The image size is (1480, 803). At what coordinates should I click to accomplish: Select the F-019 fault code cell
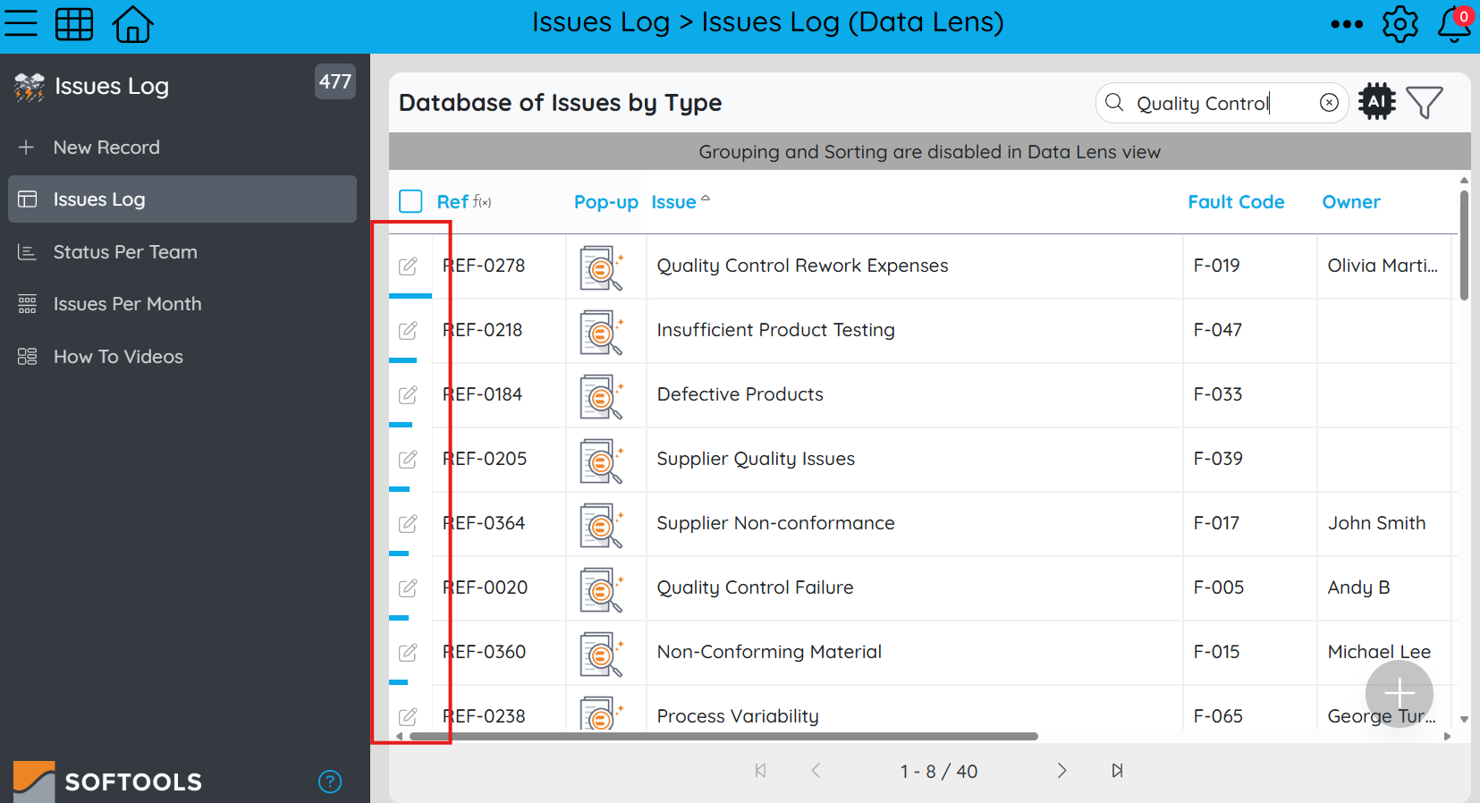[1249, 266]
